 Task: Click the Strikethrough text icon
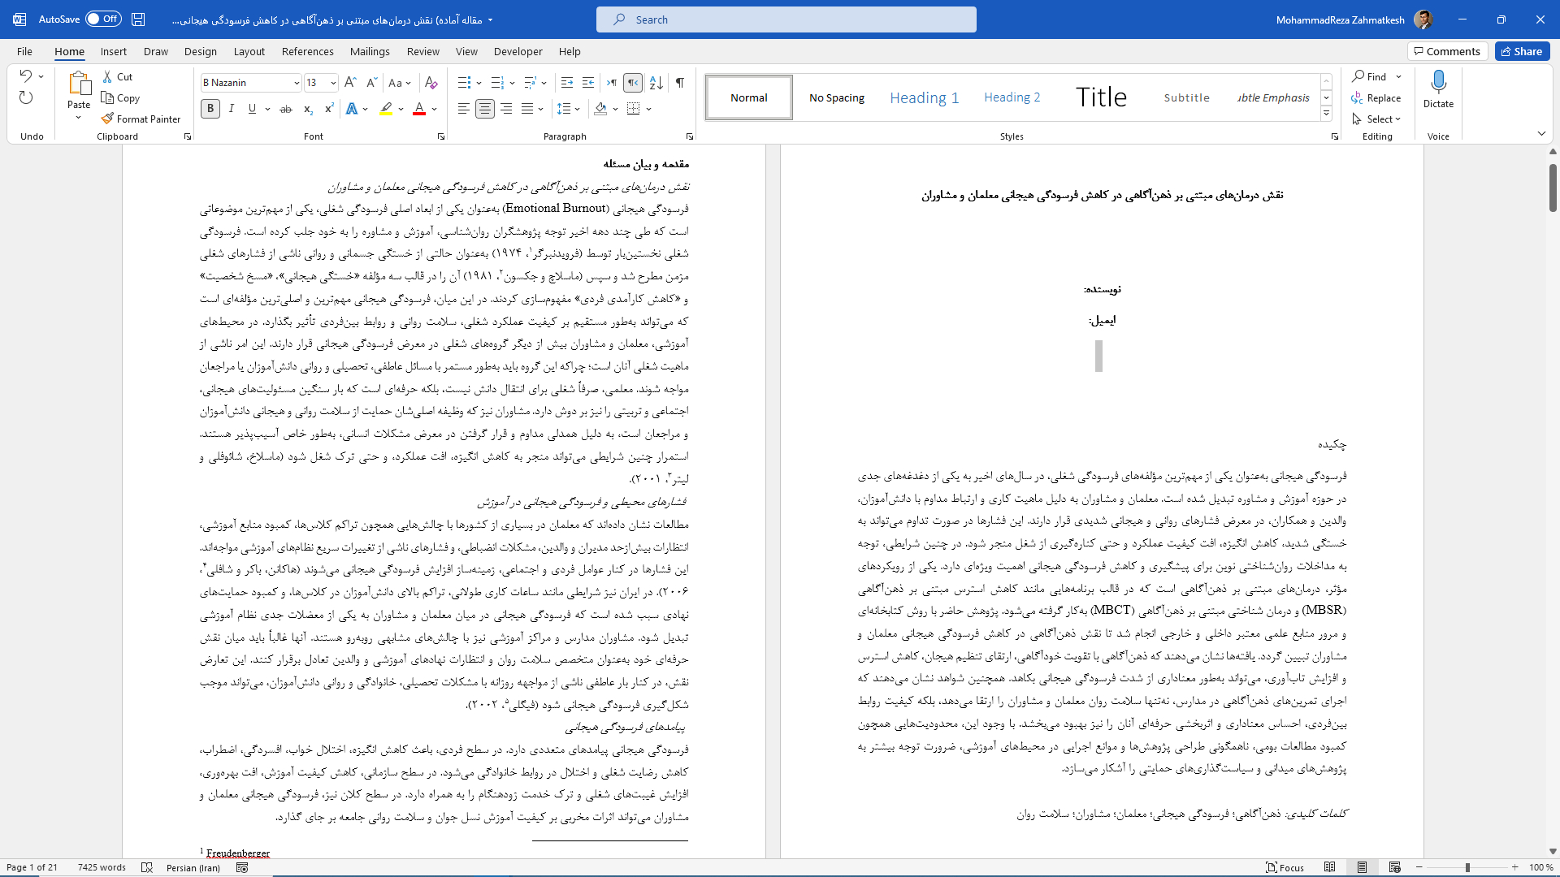[286, 109]
